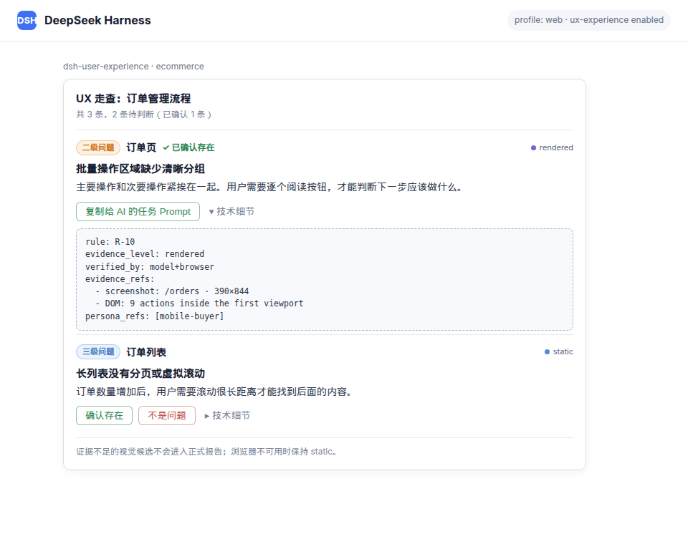Viewport: 688px width, 544px height.
Task: Click the summary line 共 3 条,2 条待判断
Action: pos(144,115)
